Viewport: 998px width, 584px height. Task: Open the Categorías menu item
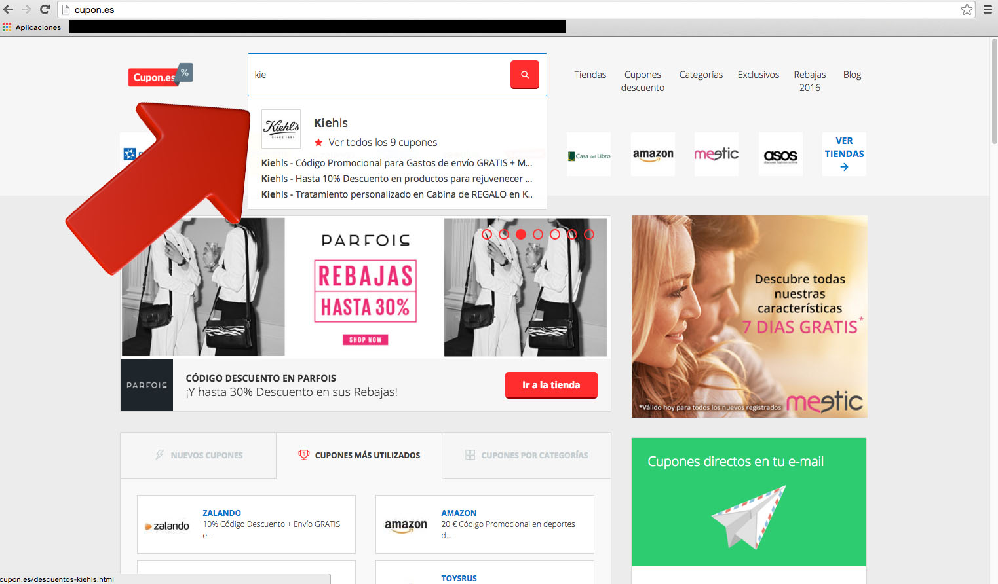pos(701,75)
